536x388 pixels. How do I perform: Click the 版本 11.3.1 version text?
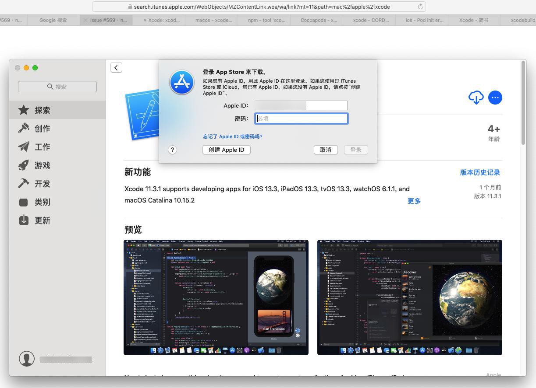487,196
